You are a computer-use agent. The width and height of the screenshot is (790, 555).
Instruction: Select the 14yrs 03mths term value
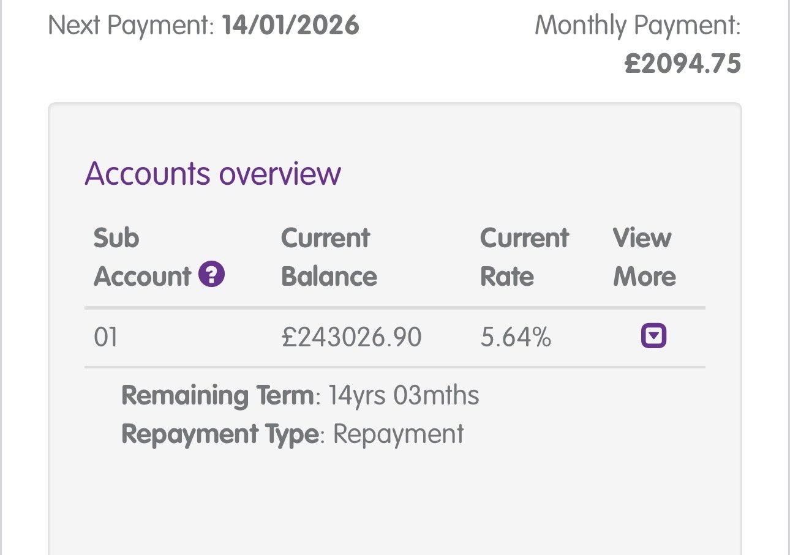404,396
